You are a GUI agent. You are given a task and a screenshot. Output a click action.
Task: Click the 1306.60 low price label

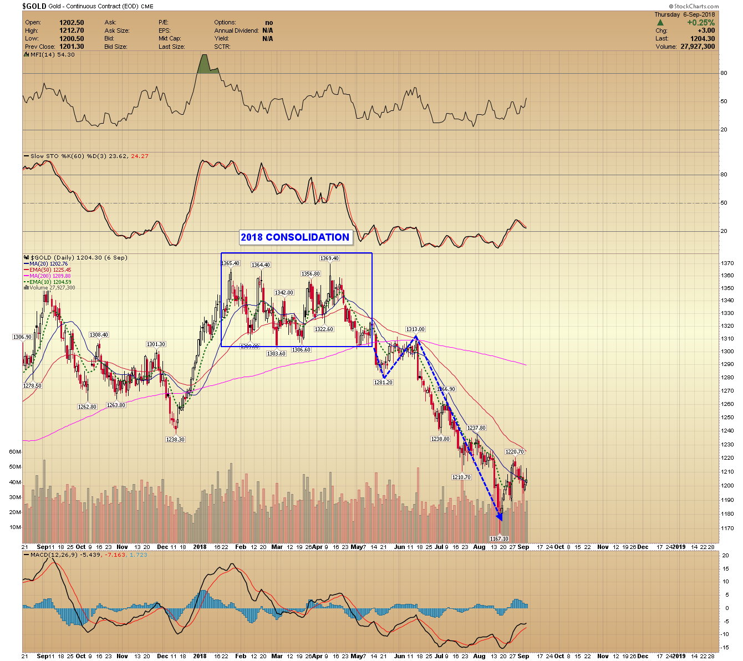click(x=301, y=350)
